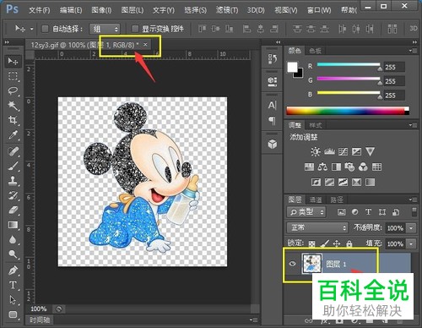Switch to the 通道 tab
This screenshot has height=328, width=422.
pyautogui.click(x=316, y=200)
